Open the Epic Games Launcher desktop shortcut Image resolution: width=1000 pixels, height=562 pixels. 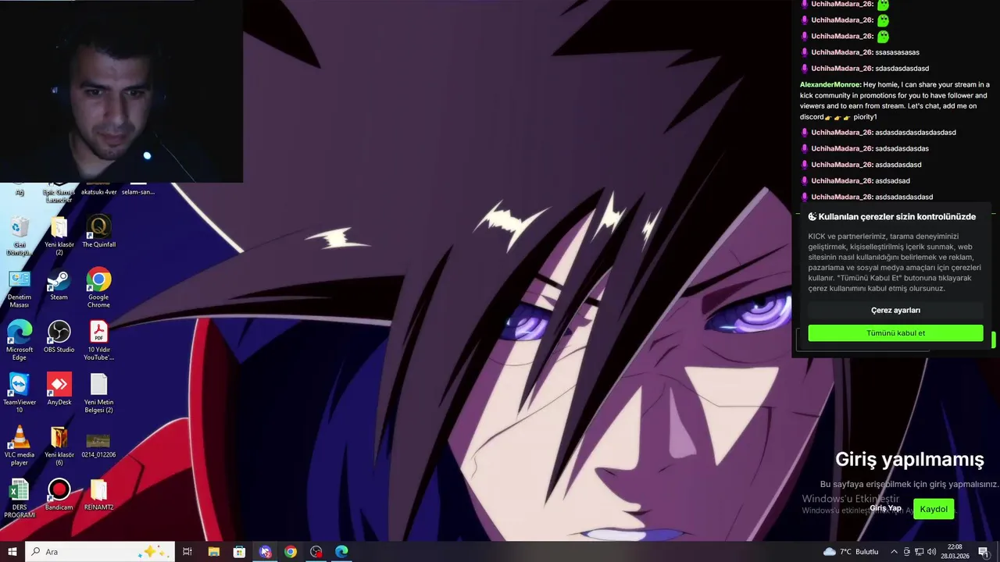point(59,192)
